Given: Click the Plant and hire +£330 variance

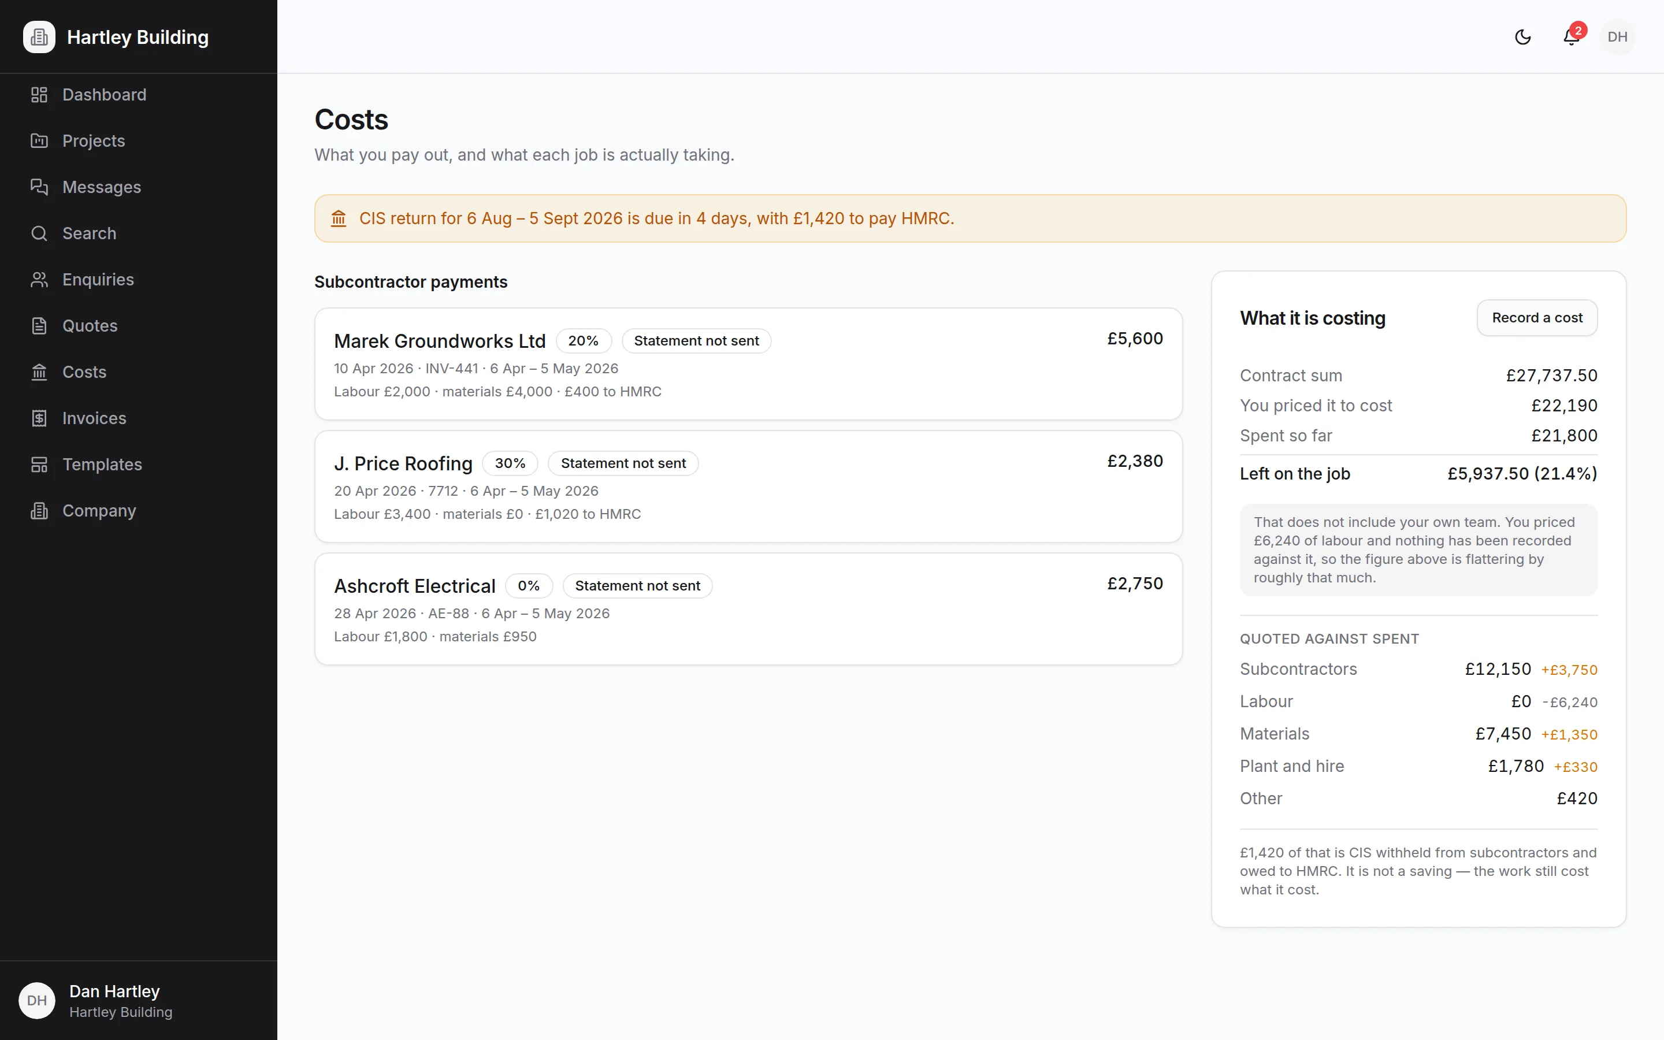Looking at the screenshot, I should pyautogui.click(x=1575, y=767).
